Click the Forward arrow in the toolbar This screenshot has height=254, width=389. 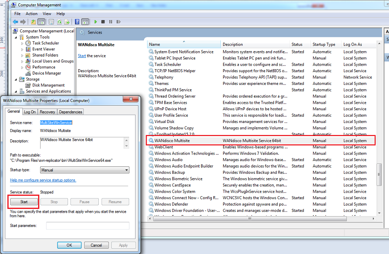(x=23, y=22)
